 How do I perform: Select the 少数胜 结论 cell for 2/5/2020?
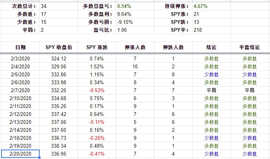[211, 74]
